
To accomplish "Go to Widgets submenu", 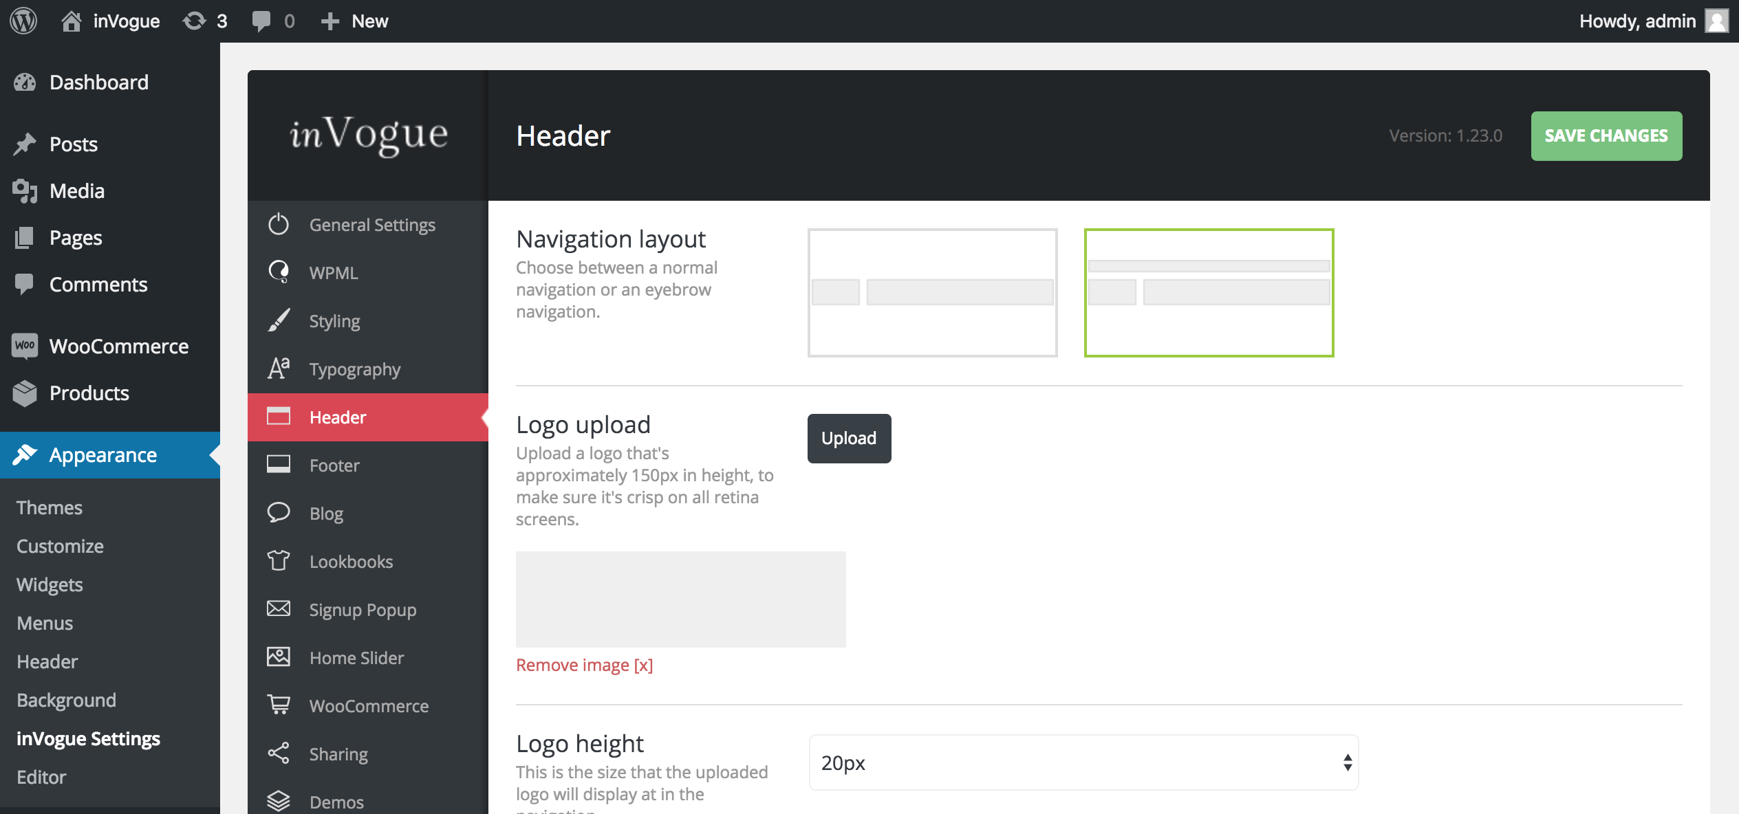I will (50, 584).
